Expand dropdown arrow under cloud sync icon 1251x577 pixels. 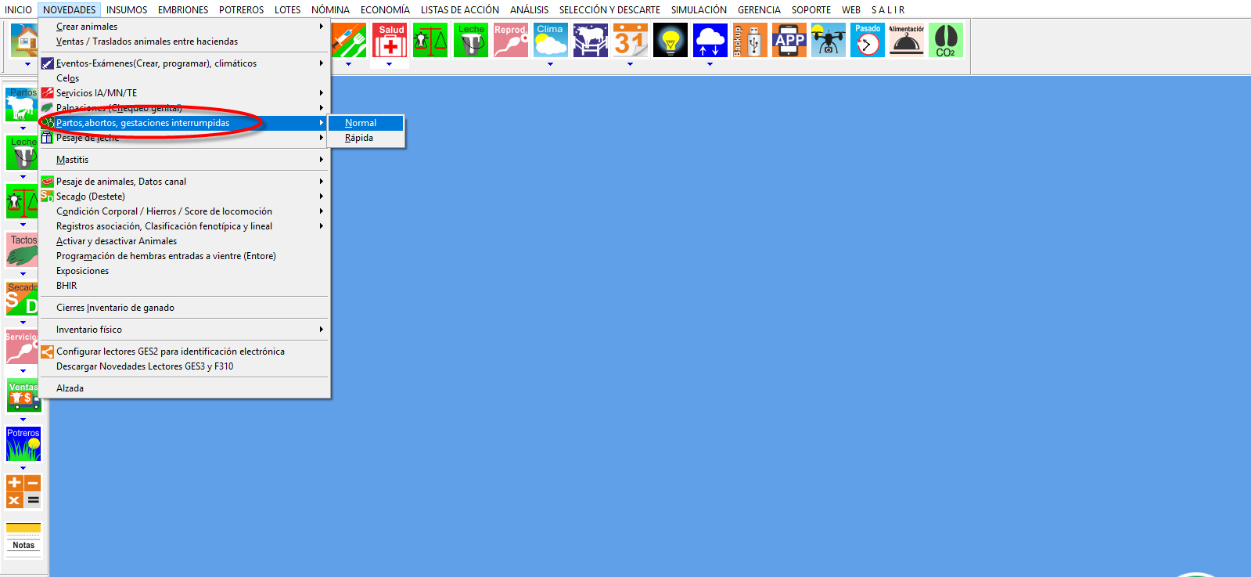click(x=710, y=64)
